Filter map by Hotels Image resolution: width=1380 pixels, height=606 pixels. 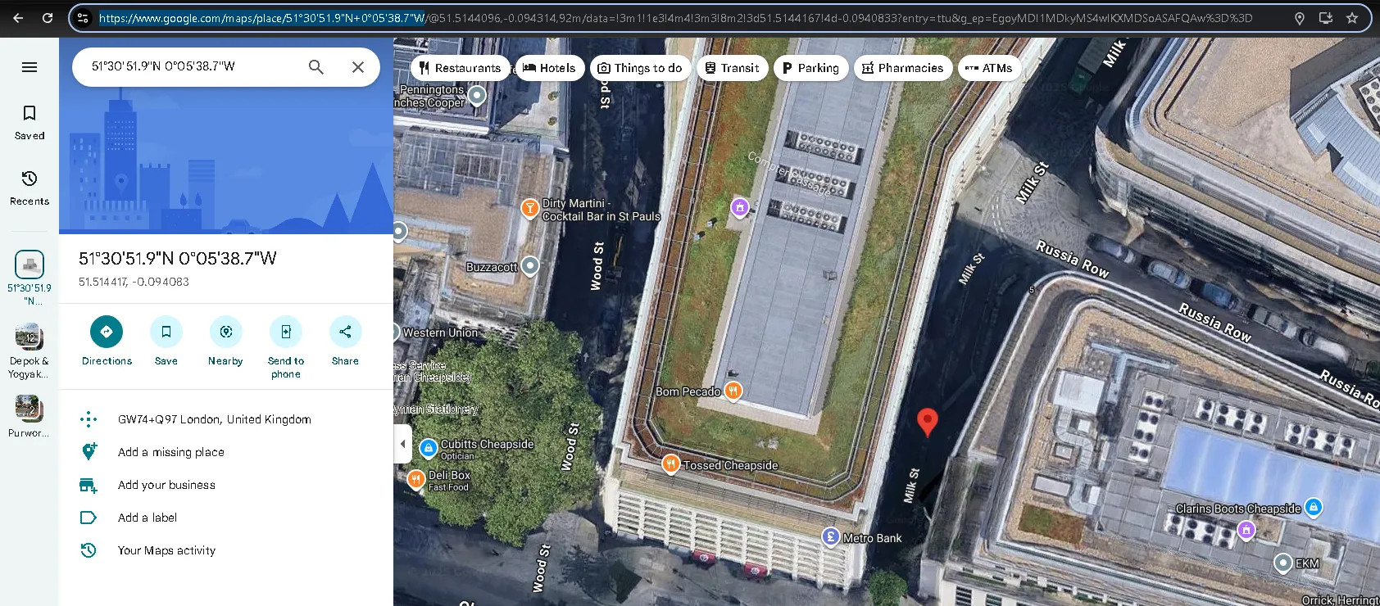pyautogui.click(x=549, y=68)
